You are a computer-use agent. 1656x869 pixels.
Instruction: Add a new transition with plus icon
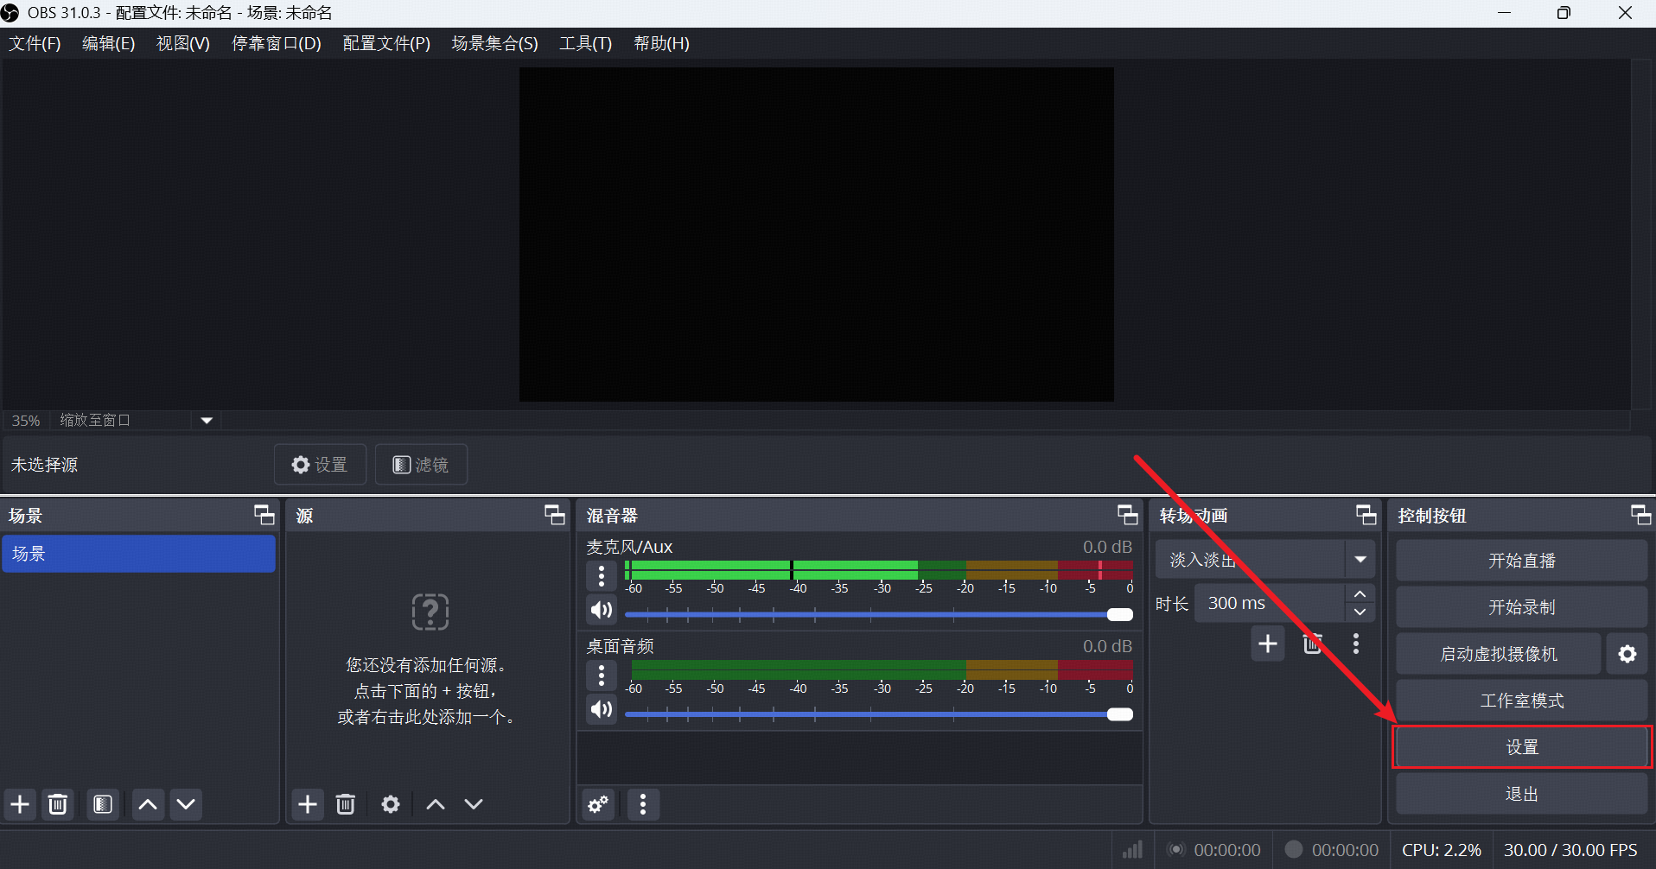pos(1268,644)
